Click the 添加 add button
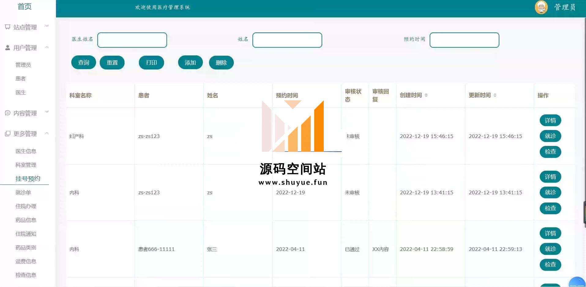This screenshot has height=287, width=586. pos(190,62)
